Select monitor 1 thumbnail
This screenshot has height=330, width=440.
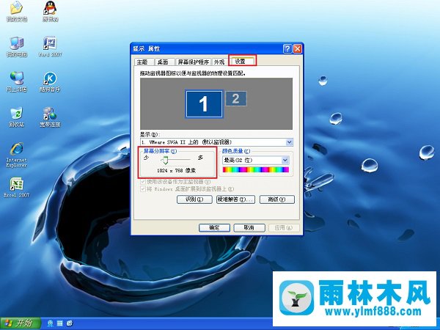[204, 104]
